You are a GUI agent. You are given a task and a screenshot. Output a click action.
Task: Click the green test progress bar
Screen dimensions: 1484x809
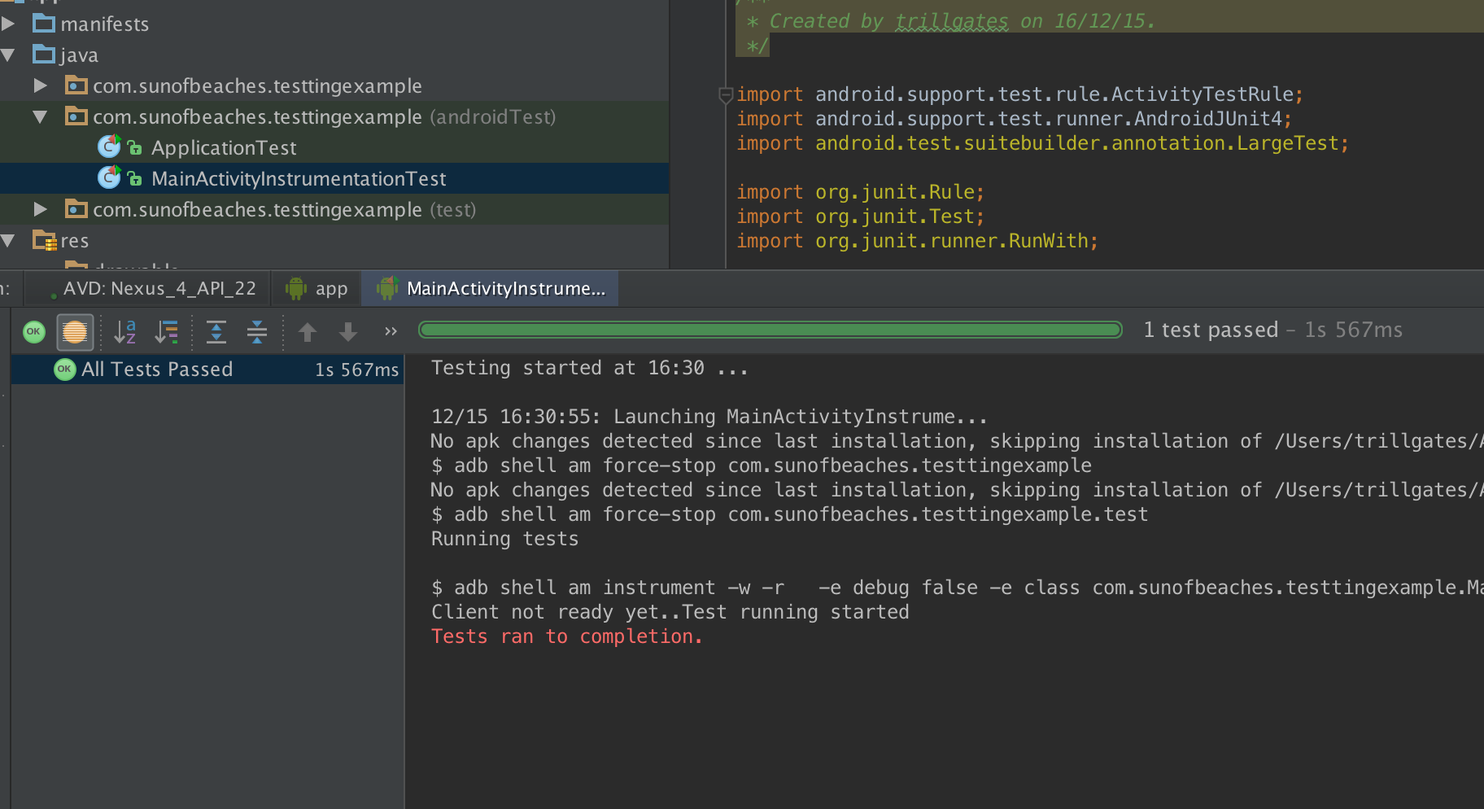pos(770,330)
